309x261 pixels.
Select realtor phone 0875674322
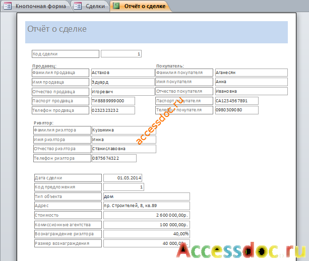[x=114, y=158]
